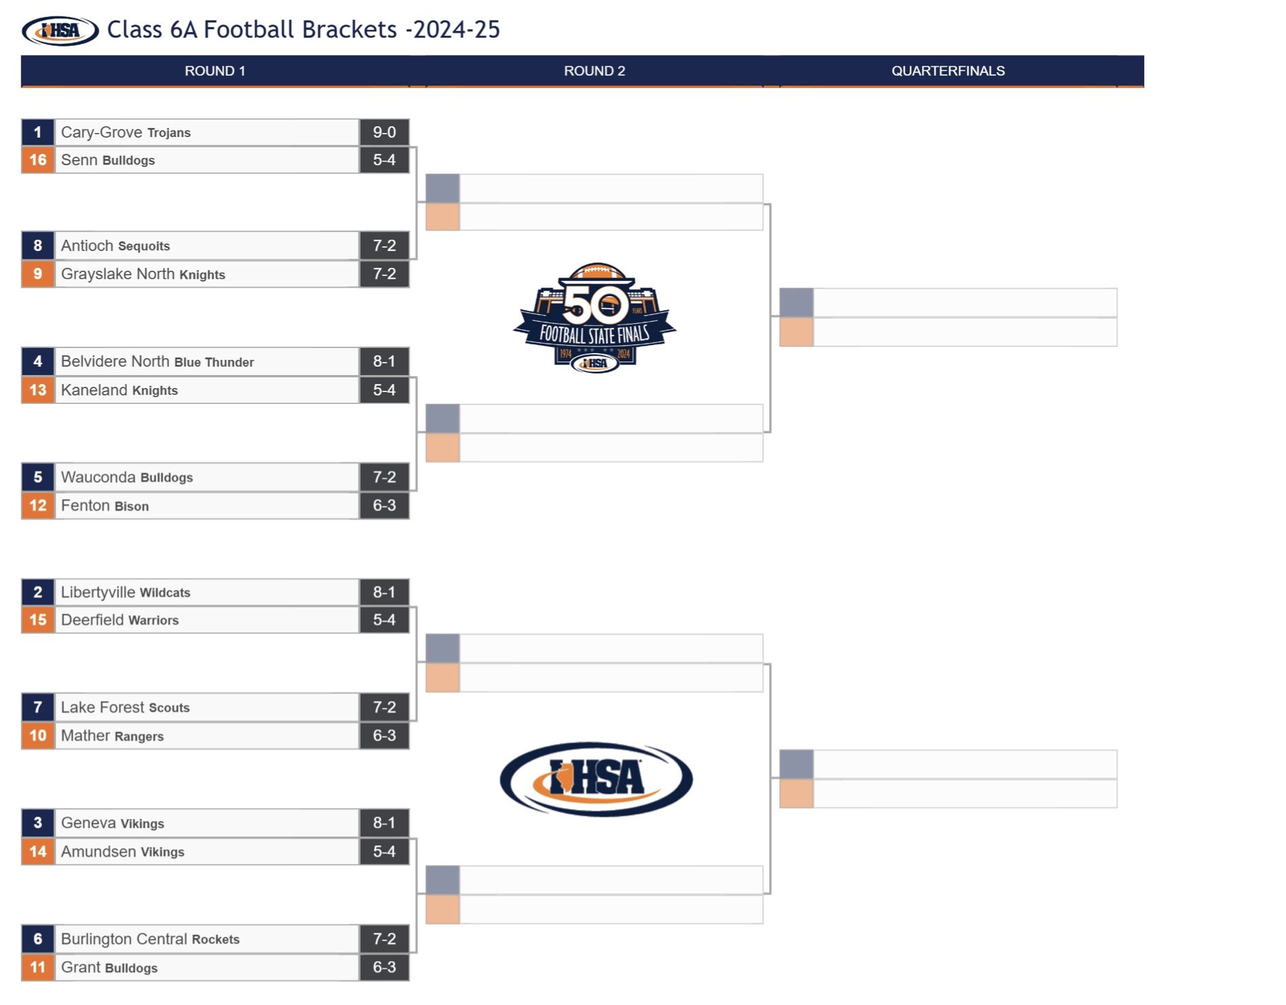Click the seed 11 badge for Grant Bulldogs

coord(38,967)
